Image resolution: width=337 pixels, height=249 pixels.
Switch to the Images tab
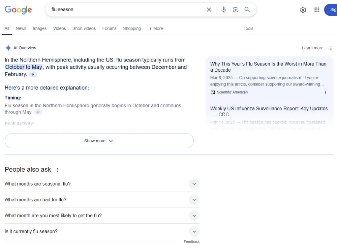39,28
